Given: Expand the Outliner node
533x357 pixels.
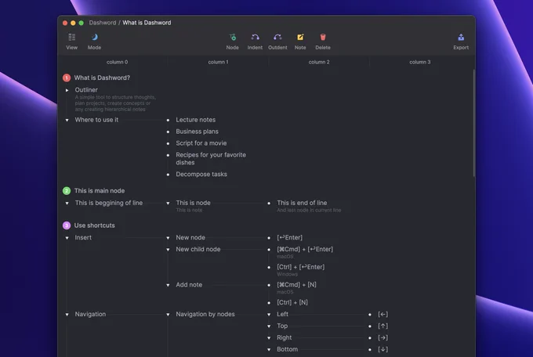Looking at the screenshot, I should (x=67, y=90).
